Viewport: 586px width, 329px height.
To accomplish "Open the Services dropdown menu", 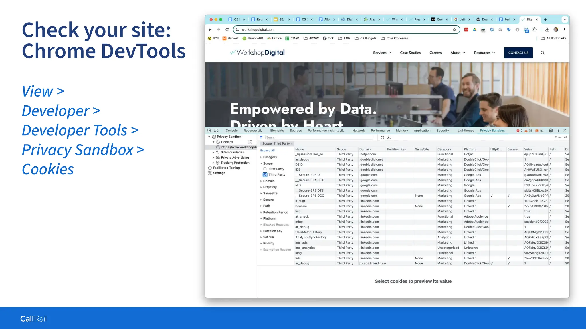I will (x=382, y=53).
